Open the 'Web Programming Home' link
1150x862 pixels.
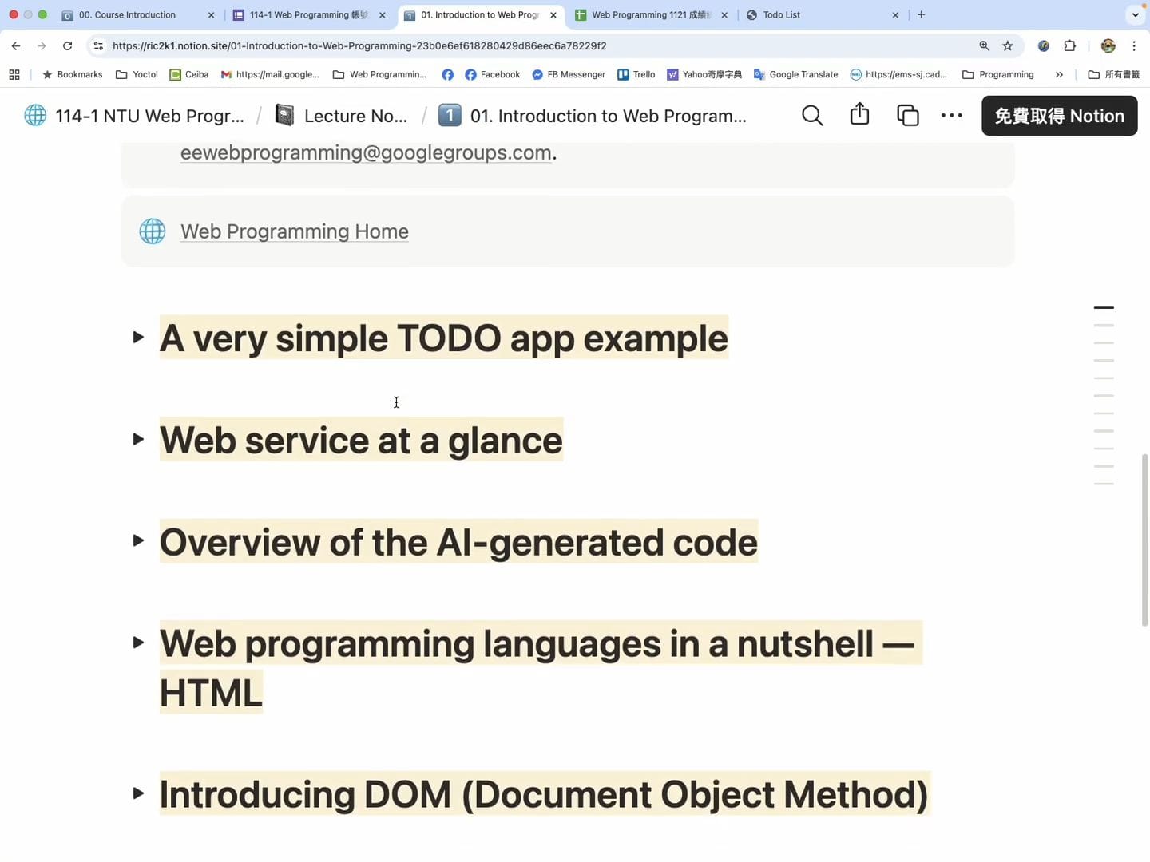tap(294, 231)
